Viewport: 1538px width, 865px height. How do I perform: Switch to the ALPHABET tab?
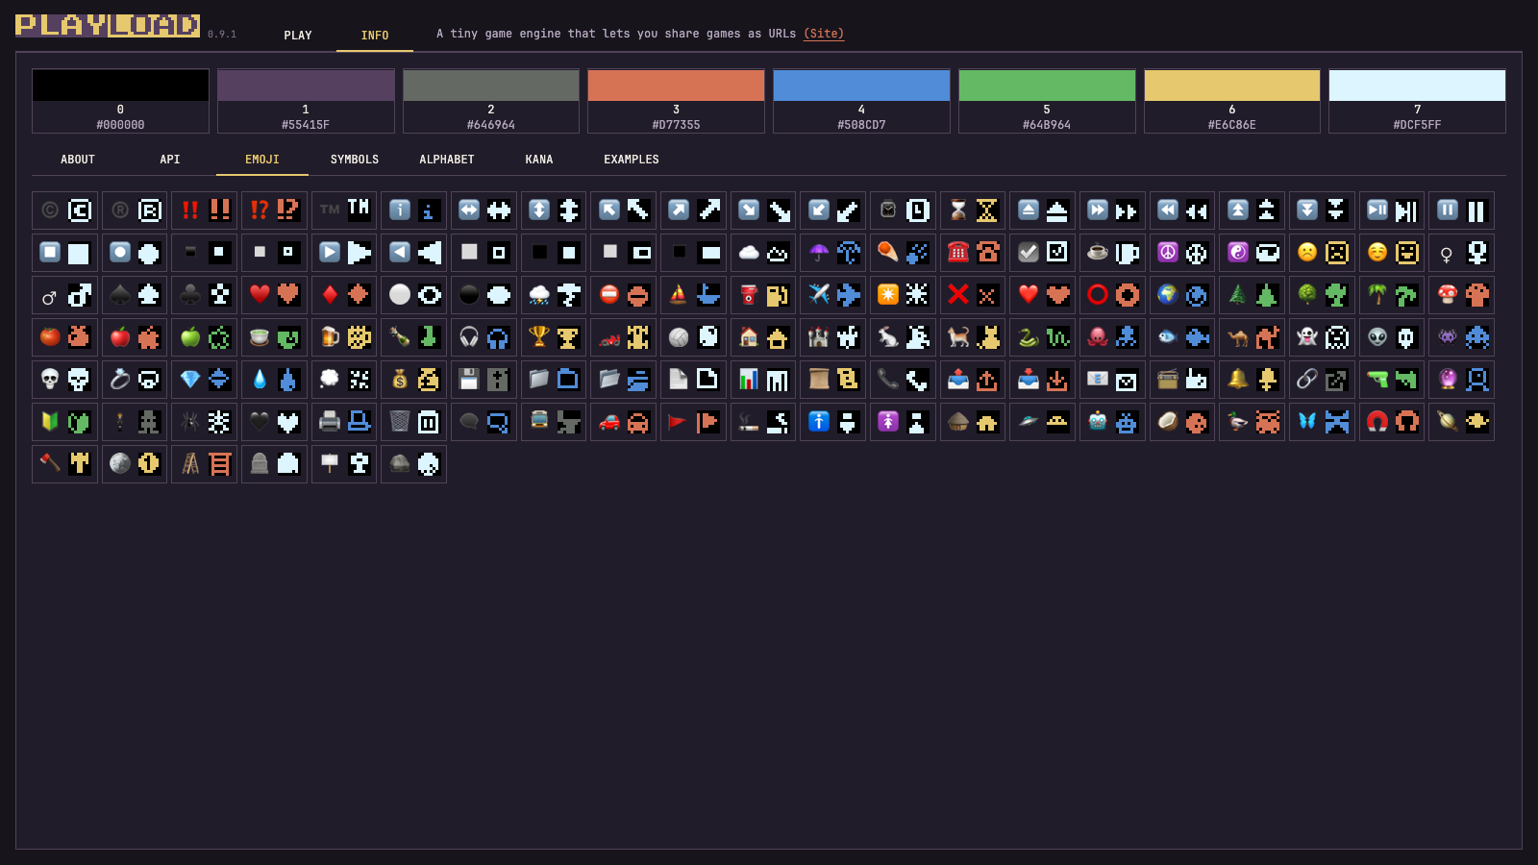[x=447, y=160]
